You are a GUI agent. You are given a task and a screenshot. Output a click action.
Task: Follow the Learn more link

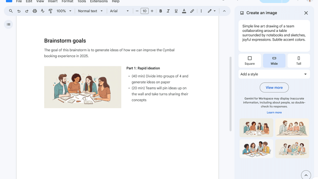pyautogui.click(x=274, y=112)
